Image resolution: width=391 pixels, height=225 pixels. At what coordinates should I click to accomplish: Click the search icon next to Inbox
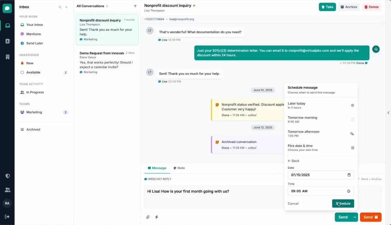tap(60, 7)
